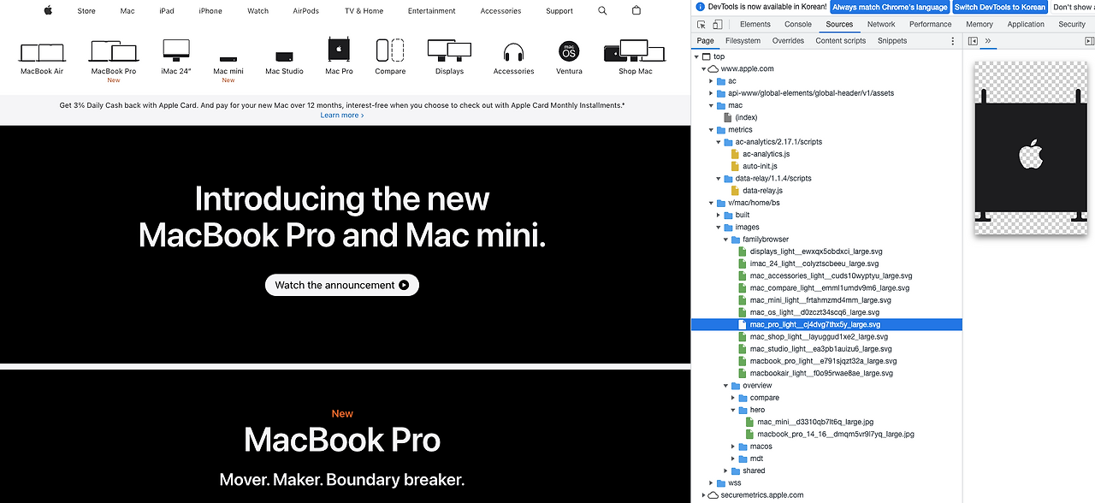Choose the Mac mini product icon
This screenshot has width=1095, height=503.
228,57
